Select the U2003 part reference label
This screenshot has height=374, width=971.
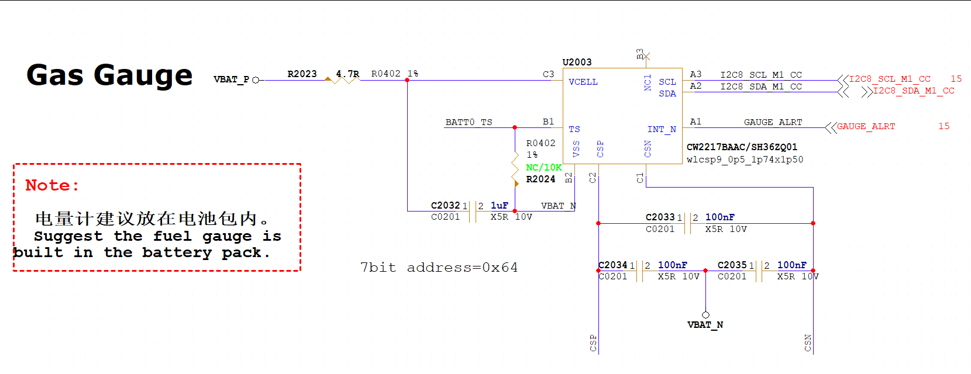coord(577,62)
